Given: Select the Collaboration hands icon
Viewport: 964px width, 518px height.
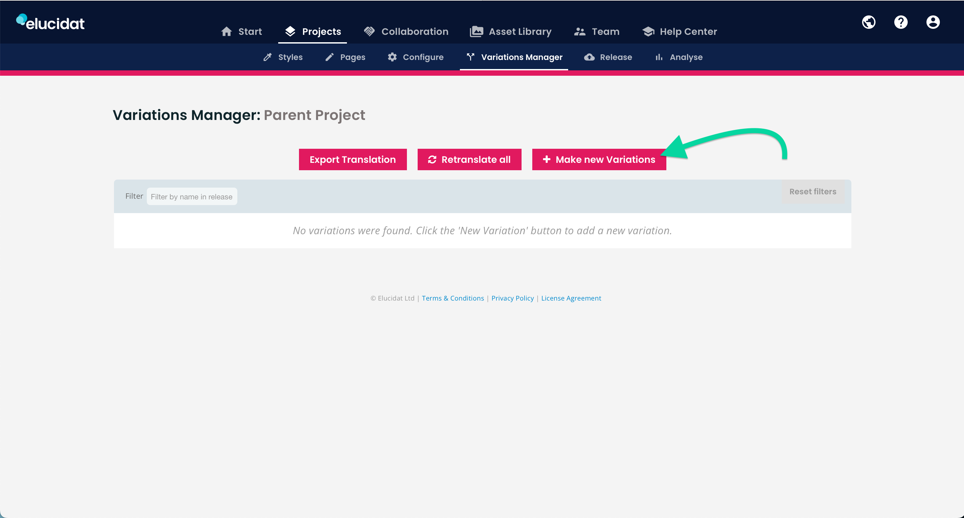Looking at the screenshot, I should (x=370, y=31).
